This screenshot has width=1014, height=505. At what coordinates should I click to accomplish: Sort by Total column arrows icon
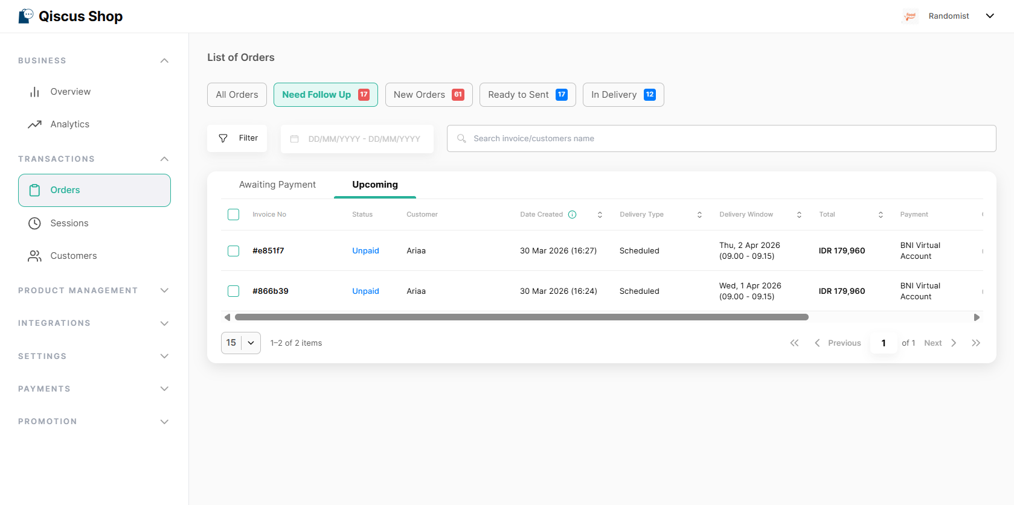click(x=881, y=215)
